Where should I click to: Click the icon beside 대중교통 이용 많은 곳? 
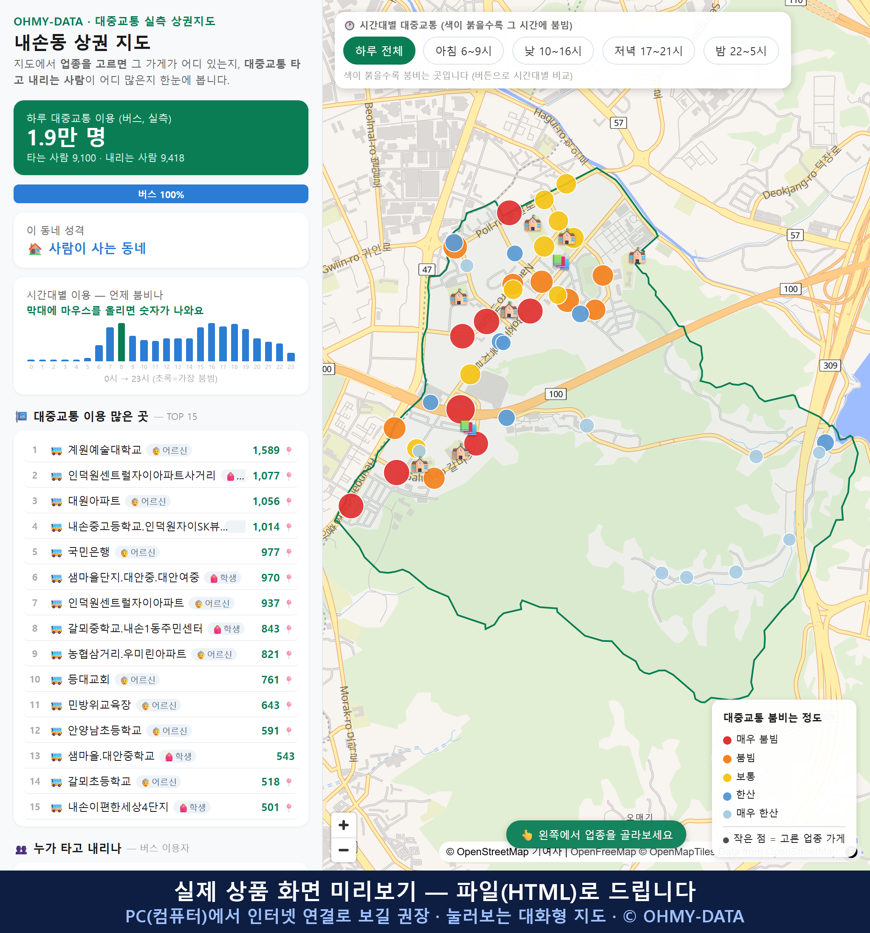click(22, 416)
